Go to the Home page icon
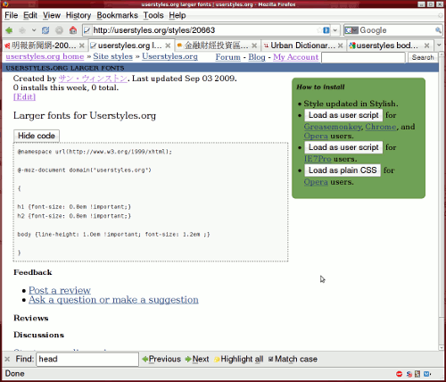This screenshot has height=382, width=446. [73, 30]
